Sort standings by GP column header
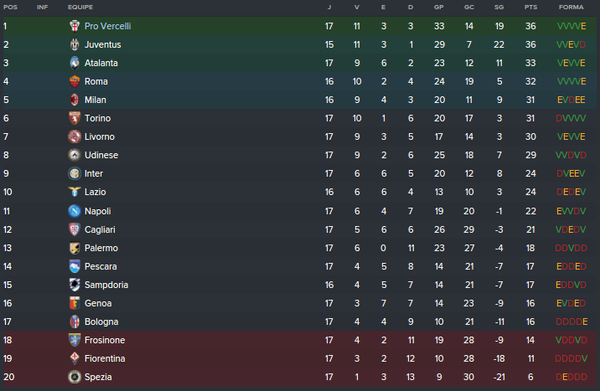The height and width of the screenshot is (391, 600). (438, 7)
